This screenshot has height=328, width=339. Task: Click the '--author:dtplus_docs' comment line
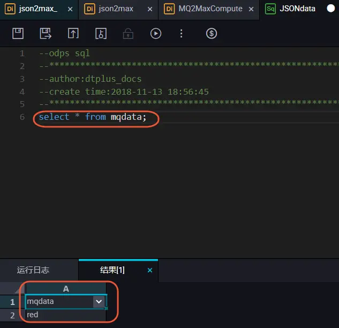point(91,79)
